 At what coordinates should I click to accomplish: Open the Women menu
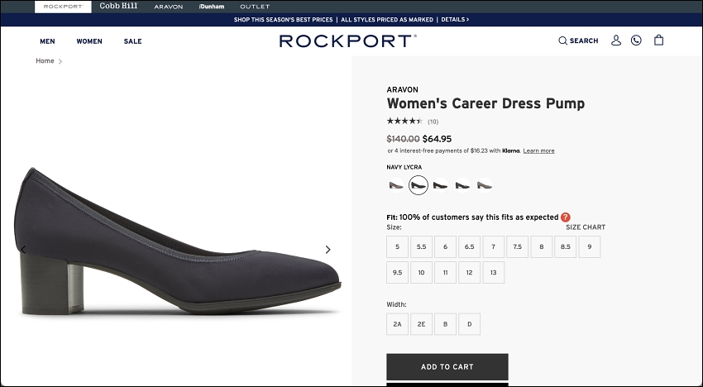(x=89, y=41)
